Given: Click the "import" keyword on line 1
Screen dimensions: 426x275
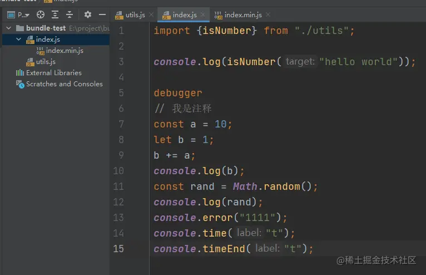Looking at the screenshot, I should (x=172, y=31).
